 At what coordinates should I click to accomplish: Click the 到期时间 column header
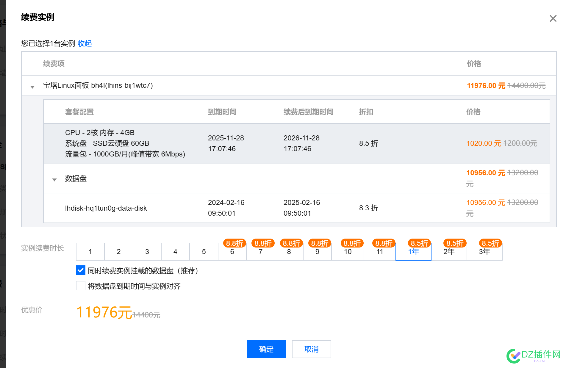222,112
